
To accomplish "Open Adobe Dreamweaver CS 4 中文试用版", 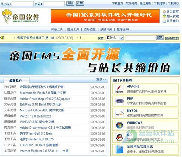I will click(45, 127).
